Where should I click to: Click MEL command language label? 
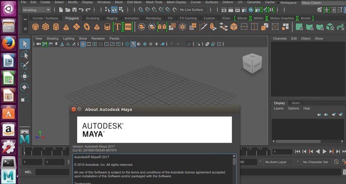point(28,172)
